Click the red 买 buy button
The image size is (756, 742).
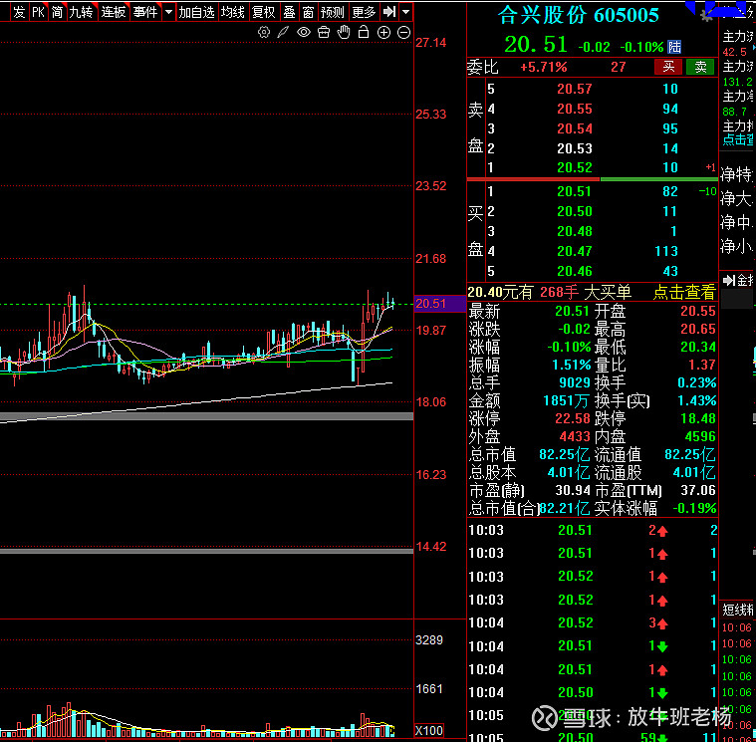pyautogui.click(x=668, y=67)
